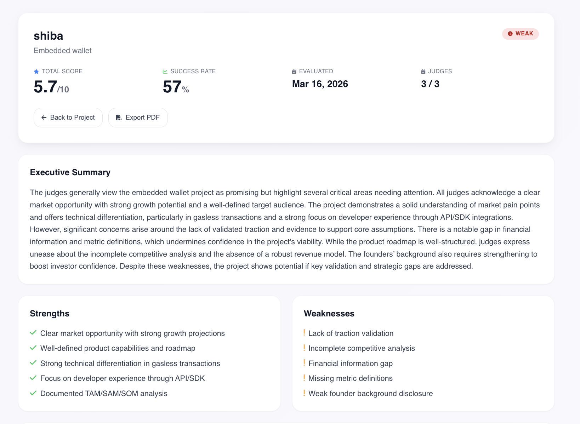Viewport: 580px width, 424px height.
Task: Click the Mar 16, 2026 evaluation date
Action: point(320,84)
